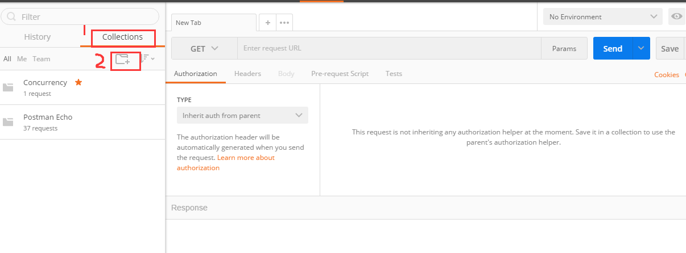Image resolution: width=686 pixels, height=253 pixels.
Task: Open the environment quick look eye icon
Action: pos(676,16)
